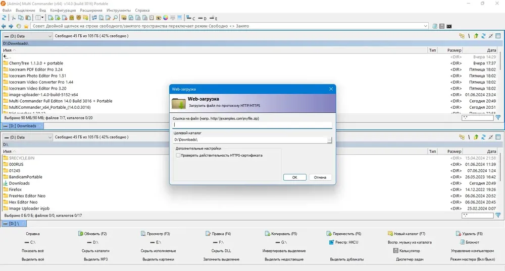The width and height of the screenshot is (505, 271).
Task: Go up one level in lower panel
Action: [x=476, y=137]
